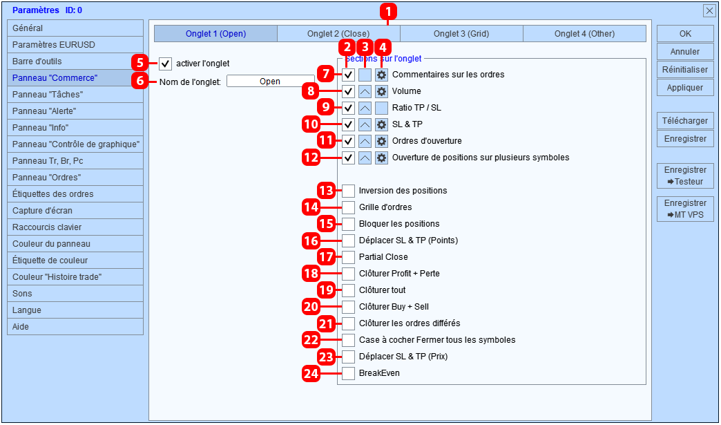Open gear settings for Ordres d'ouverture

tap(381, 141)
